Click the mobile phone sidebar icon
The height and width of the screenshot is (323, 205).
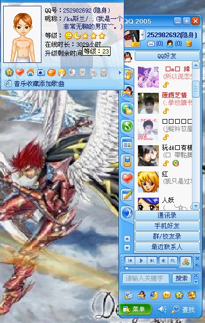[x=127, y=161]
